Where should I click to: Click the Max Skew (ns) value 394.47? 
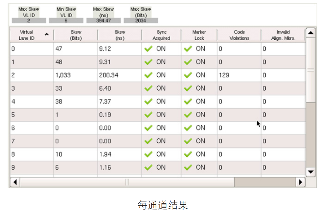coord(103,21)
